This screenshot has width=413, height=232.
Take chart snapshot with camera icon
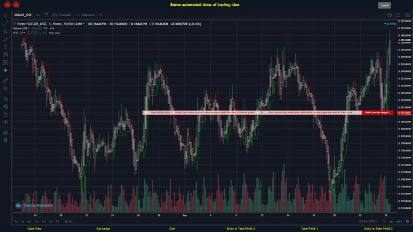pyautogui.click(x=407, y=15)
